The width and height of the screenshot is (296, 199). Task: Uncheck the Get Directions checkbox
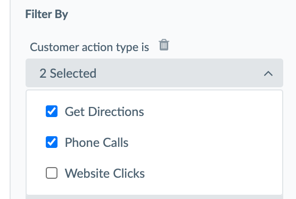(x=52, y=111)
